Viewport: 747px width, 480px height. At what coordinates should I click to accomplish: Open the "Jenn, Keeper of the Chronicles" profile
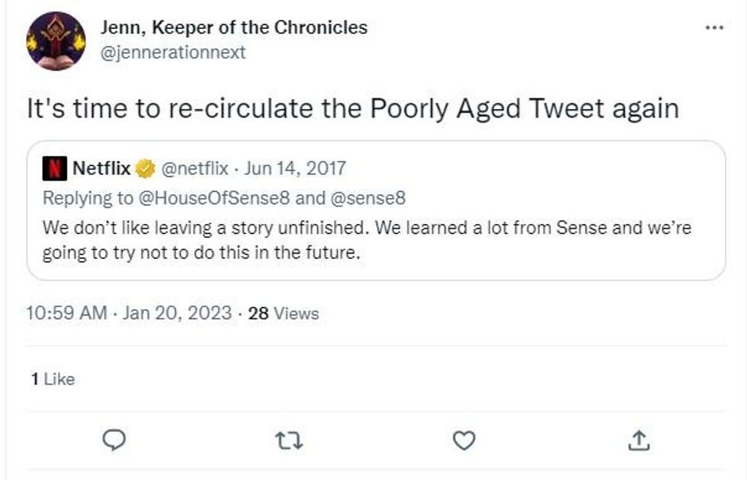234,28
